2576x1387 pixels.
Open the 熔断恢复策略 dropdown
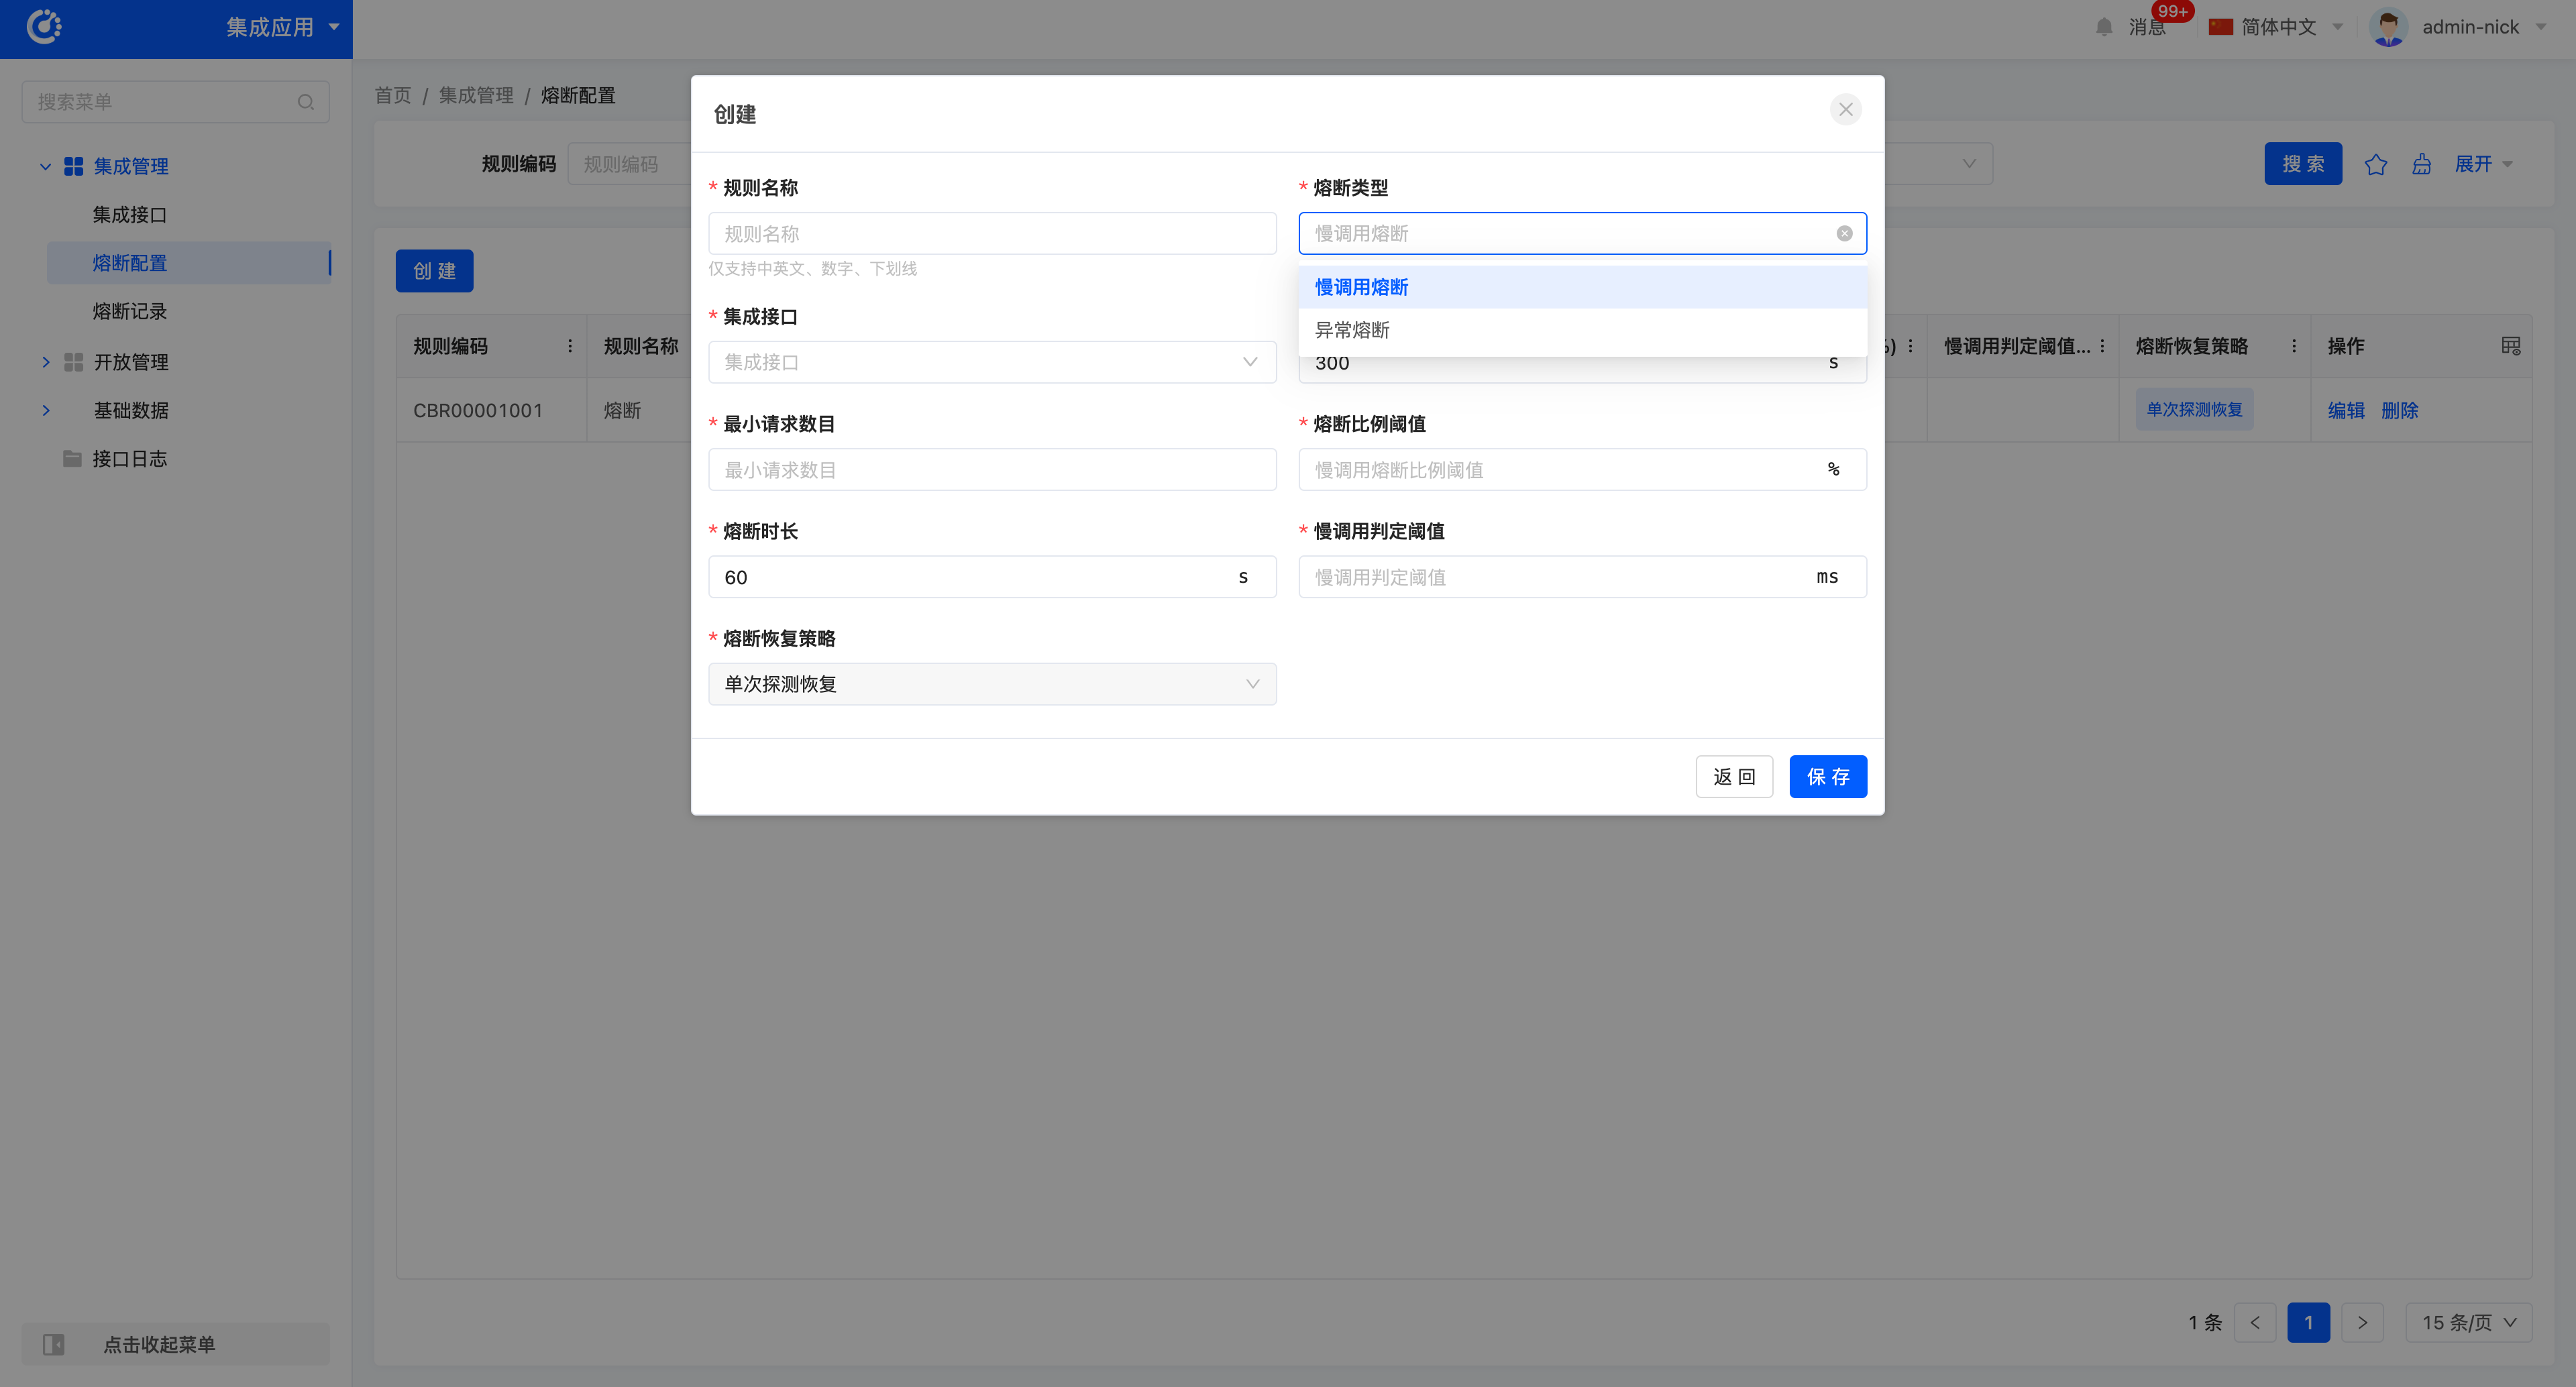point(991,684)
